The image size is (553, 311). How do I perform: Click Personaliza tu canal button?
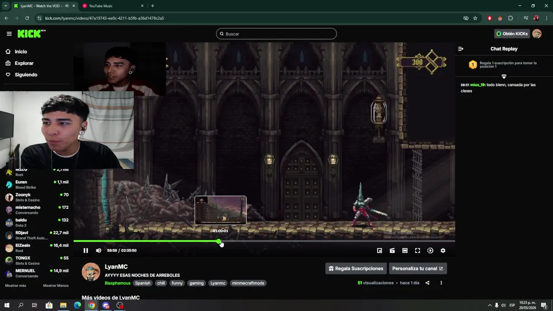tap(418, 269)
